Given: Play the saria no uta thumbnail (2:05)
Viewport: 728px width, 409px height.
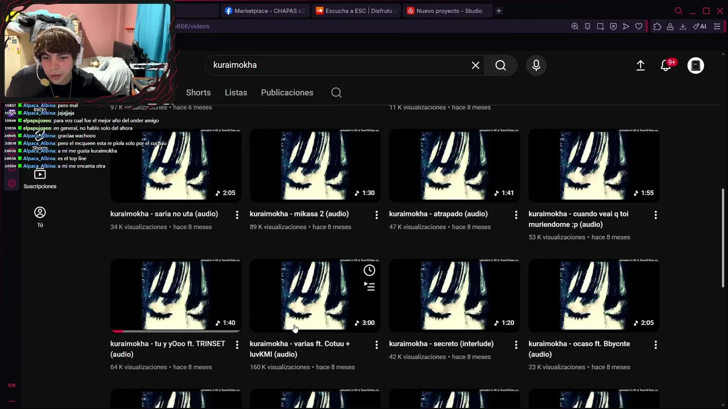Looking at the screenshot, I should point(176,165).
